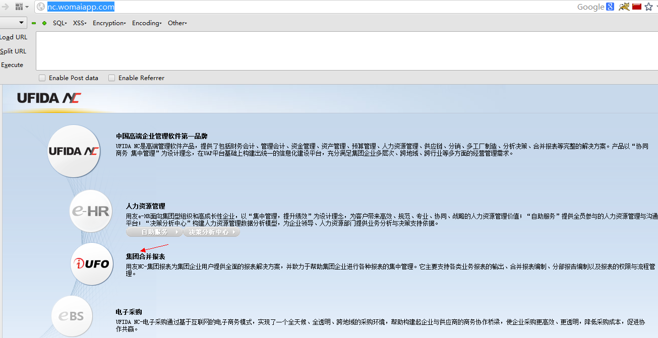658x338 pixels.
Task: Click heading 电子采购
Action: 129,312
